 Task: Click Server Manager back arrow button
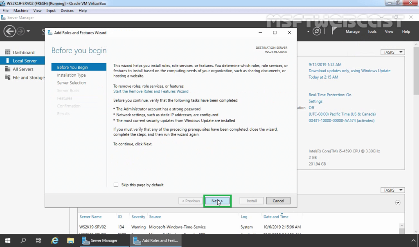coord(9,31)
